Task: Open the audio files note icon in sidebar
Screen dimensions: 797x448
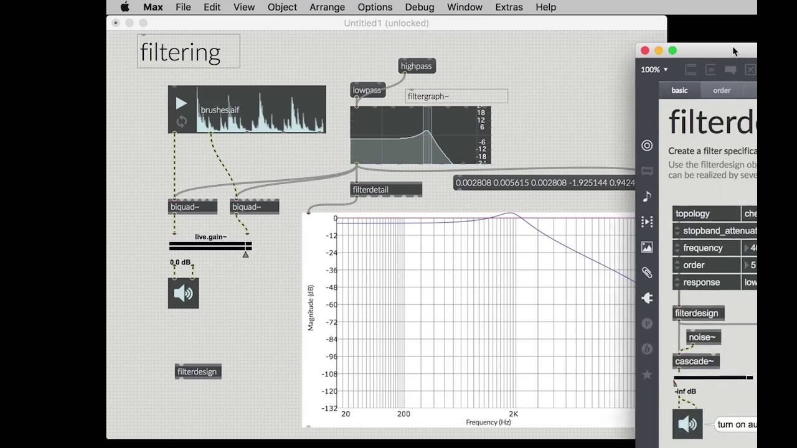Action: point(647,197)
